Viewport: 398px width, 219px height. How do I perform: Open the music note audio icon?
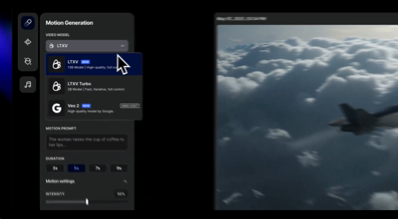[x=28, y=84]
